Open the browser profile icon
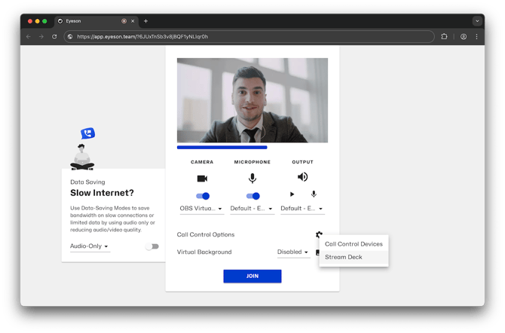This screenshot has height=333, width=505. point(464,36)
